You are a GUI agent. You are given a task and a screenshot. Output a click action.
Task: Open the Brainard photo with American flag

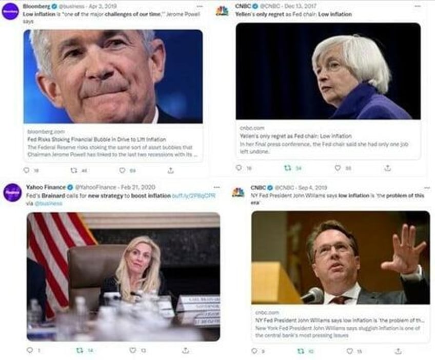tap(124, 276)
